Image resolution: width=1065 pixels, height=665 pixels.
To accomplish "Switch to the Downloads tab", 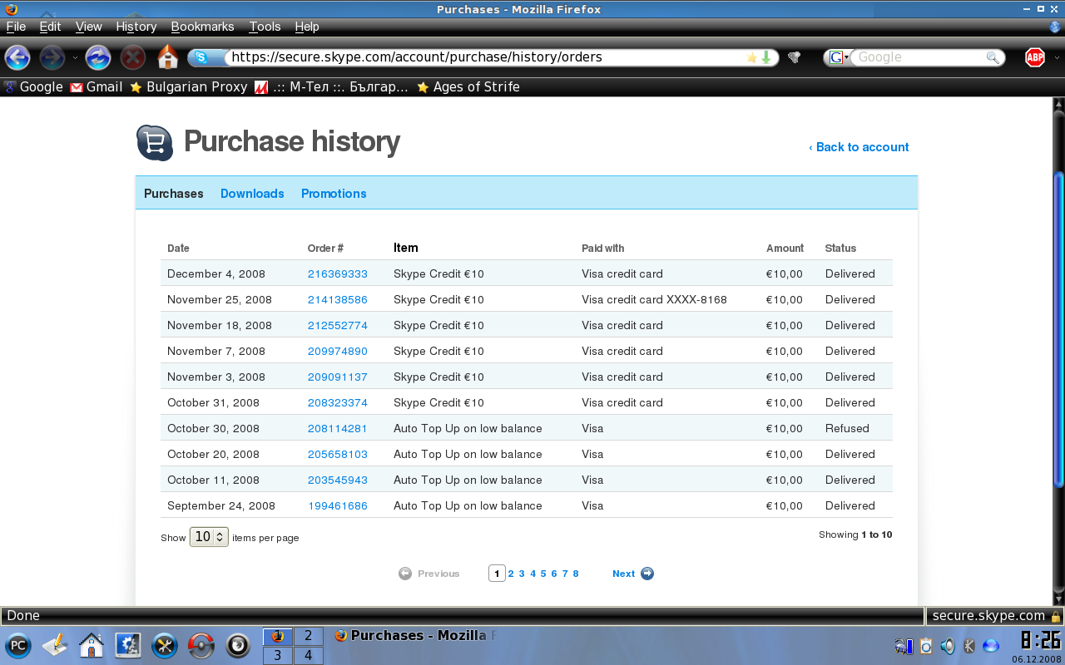I will pyautogui.click(x=252, y=194).
